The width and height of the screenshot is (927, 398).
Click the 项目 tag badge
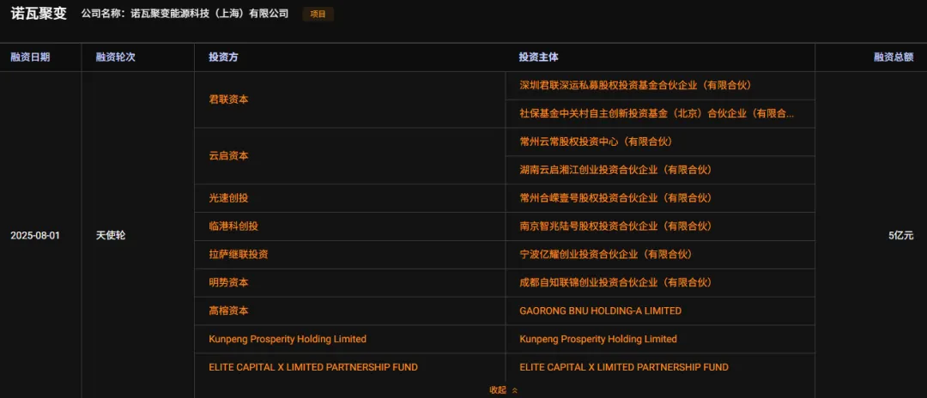click(318, 15)
